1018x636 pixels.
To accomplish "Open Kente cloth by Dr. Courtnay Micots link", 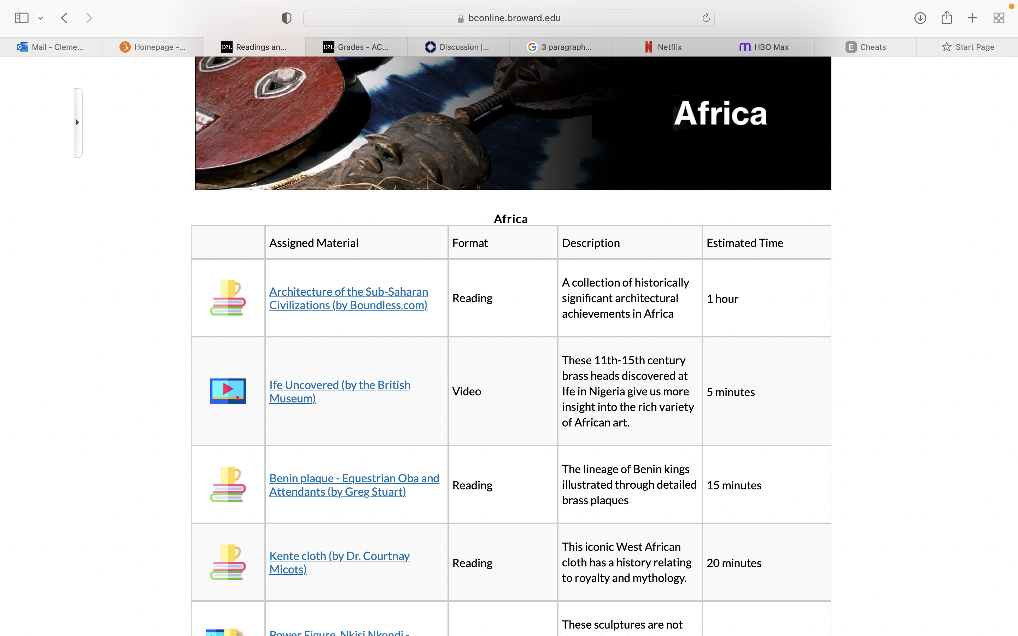I will click(x=339, y=563).
